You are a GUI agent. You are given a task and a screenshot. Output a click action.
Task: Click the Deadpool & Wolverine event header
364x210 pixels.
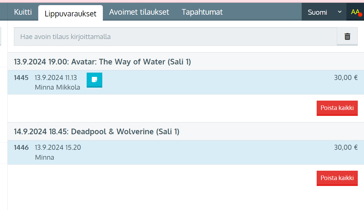click(97, 131)
